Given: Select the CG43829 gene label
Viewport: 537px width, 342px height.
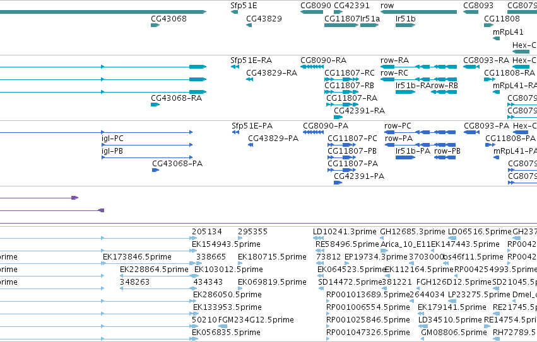Looking at the screenshot, I should click(x=264, y=18).
